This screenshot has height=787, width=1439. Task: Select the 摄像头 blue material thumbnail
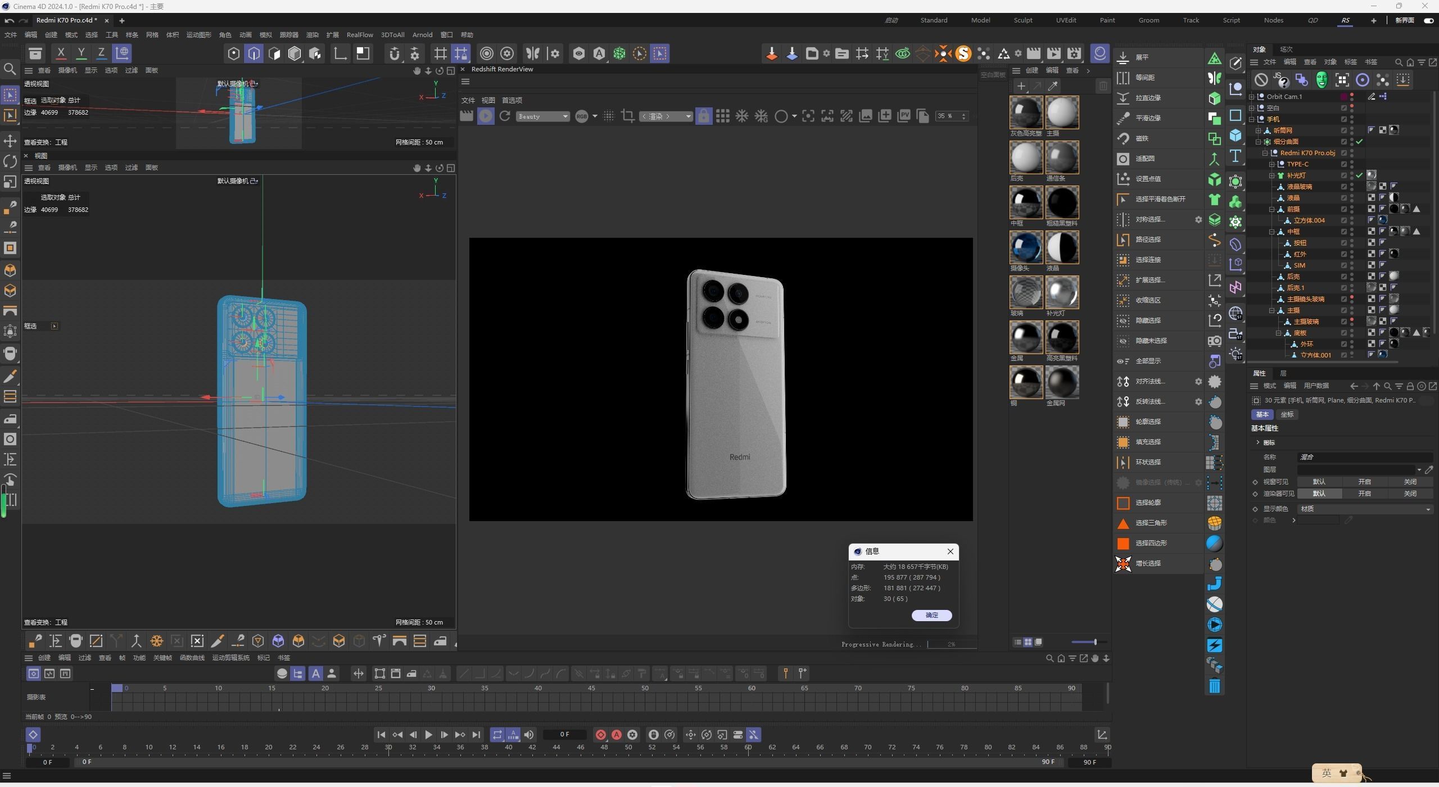click(1026, 247)
